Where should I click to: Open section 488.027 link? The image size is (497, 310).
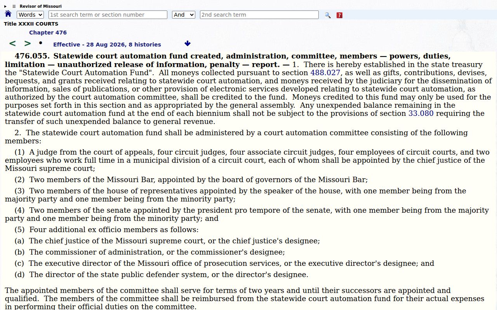click(x=325, y=72)
